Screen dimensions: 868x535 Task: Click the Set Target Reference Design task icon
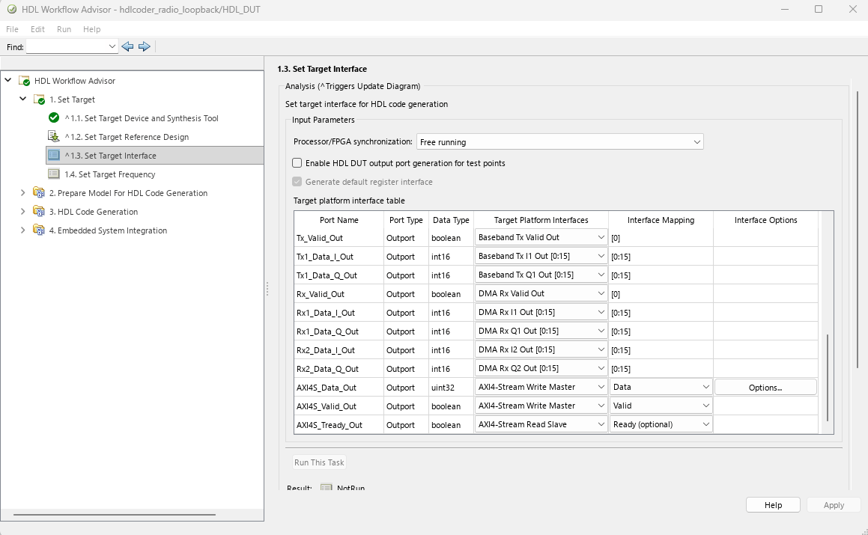(x=54, y=137)
